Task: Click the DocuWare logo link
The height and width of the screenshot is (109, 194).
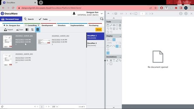Action: [9, 13]
